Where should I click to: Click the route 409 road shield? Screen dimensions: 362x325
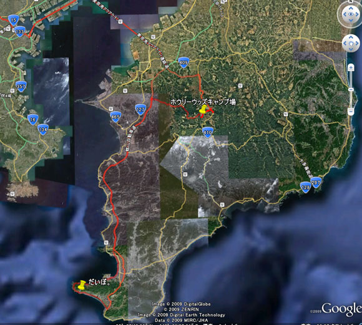[183, 62]
